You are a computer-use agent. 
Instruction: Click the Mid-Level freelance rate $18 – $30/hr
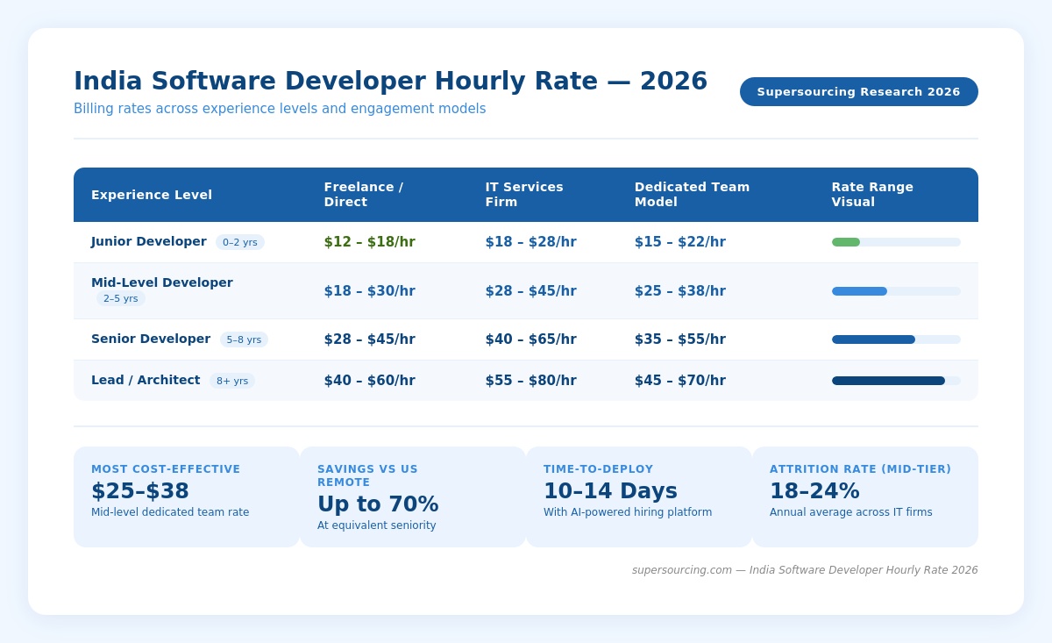point(370,291)
